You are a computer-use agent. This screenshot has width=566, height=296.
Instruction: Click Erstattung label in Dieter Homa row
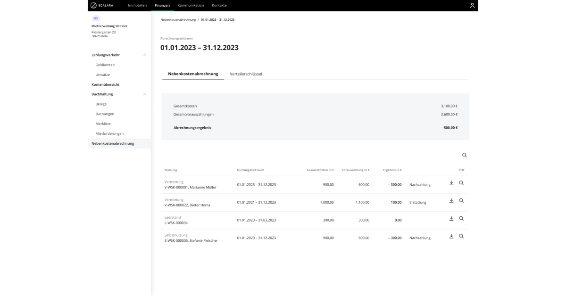[x=418, y=202]
